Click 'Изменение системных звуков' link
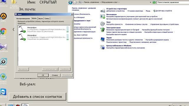189x106 pixels. [x=136, y=24]
